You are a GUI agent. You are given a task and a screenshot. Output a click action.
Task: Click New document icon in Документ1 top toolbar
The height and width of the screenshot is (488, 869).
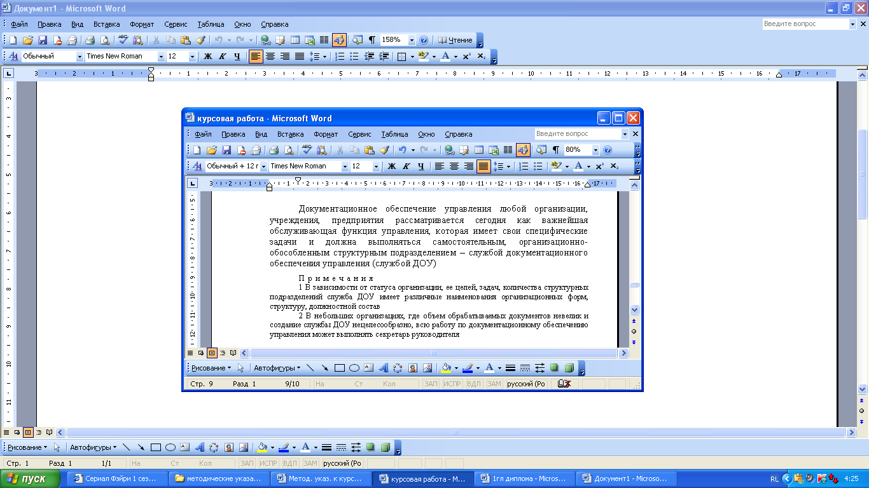point(13,40)
